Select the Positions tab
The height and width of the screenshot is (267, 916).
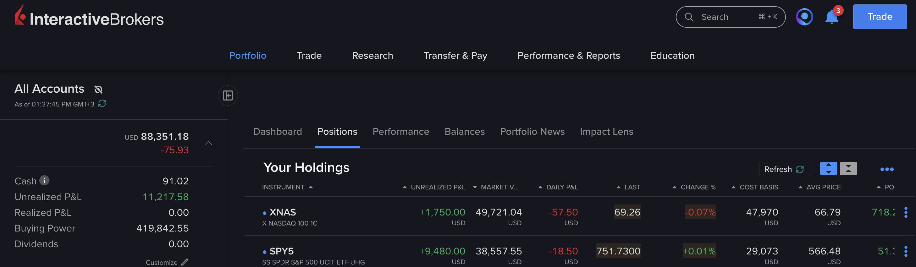point(337,132)
